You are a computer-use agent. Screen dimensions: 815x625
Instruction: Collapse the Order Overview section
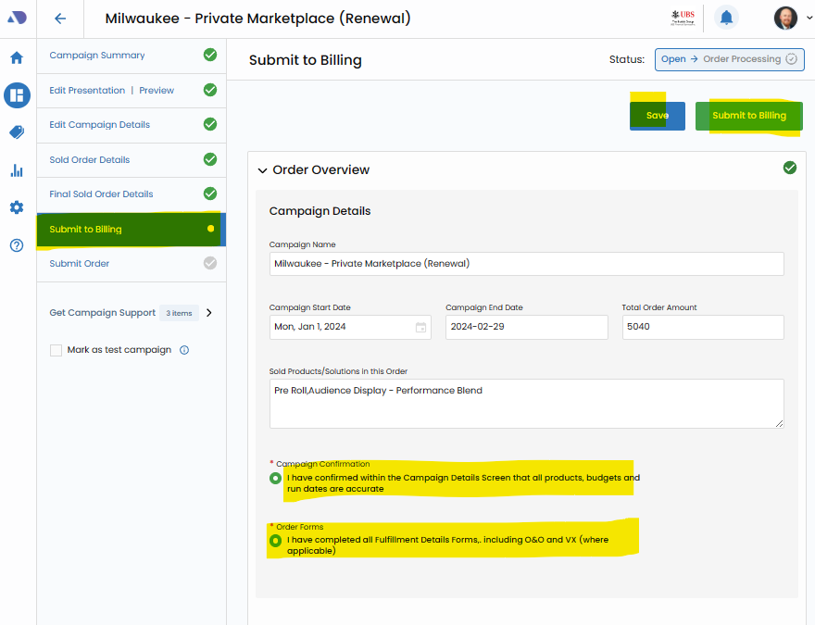(x=262, y=170)
